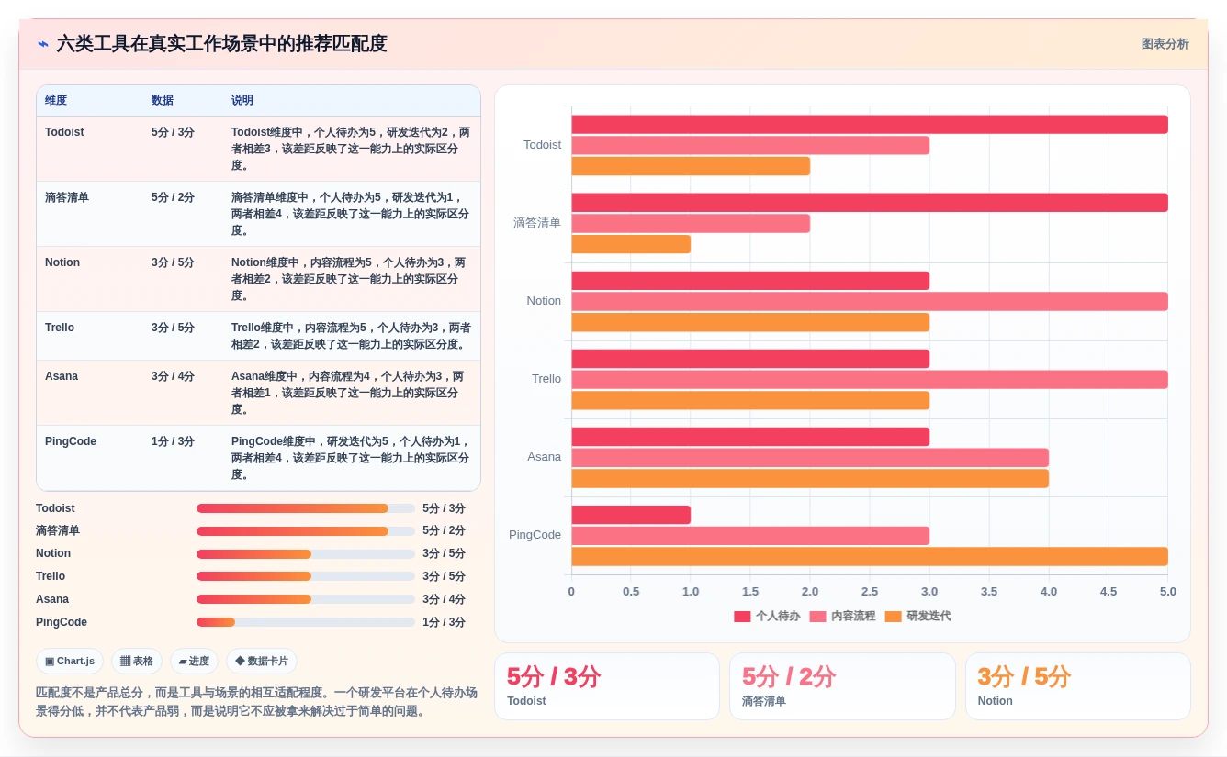Click Todoist's 个人待办 bar in chart
Image resolution: width=1227 pixels, height=757 pixels.
tap(870, 125)
